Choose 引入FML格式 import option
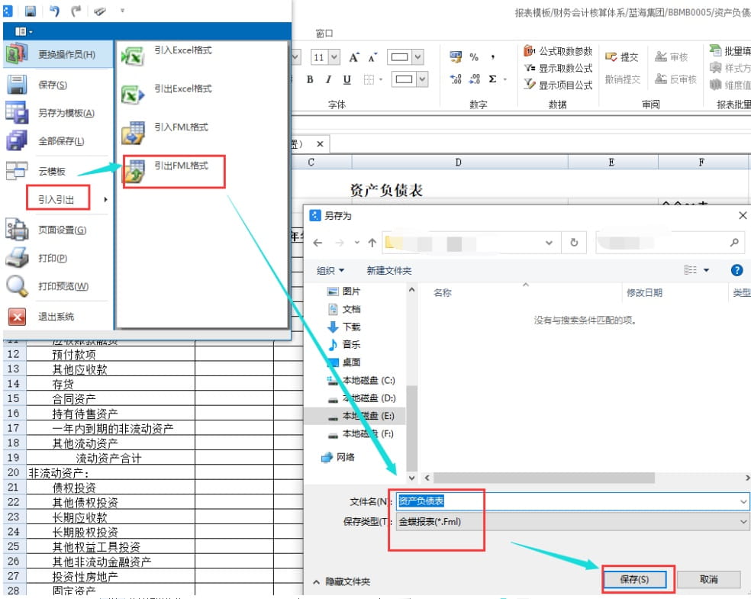Screen dimensions: 751x599 180,127
